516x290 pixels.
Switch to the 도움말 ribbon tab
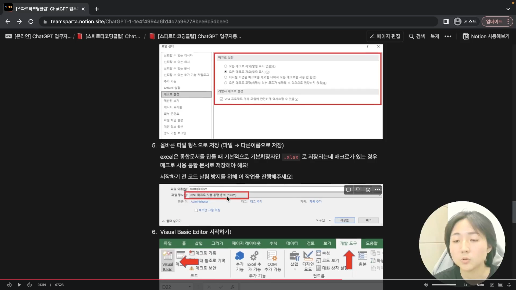point(372,243)
